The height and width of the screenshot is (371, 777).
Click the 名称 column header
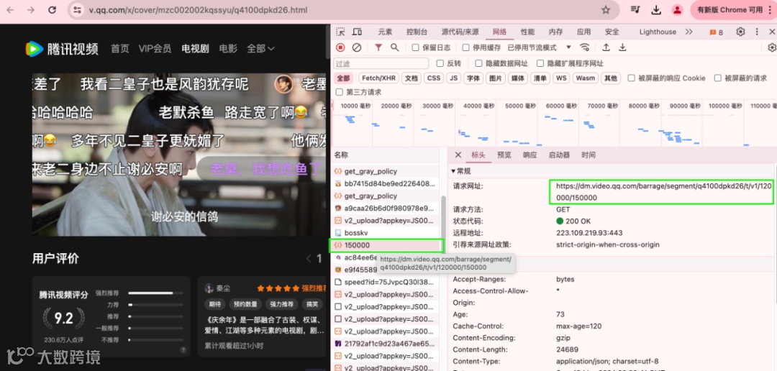(x=384, y=155)
